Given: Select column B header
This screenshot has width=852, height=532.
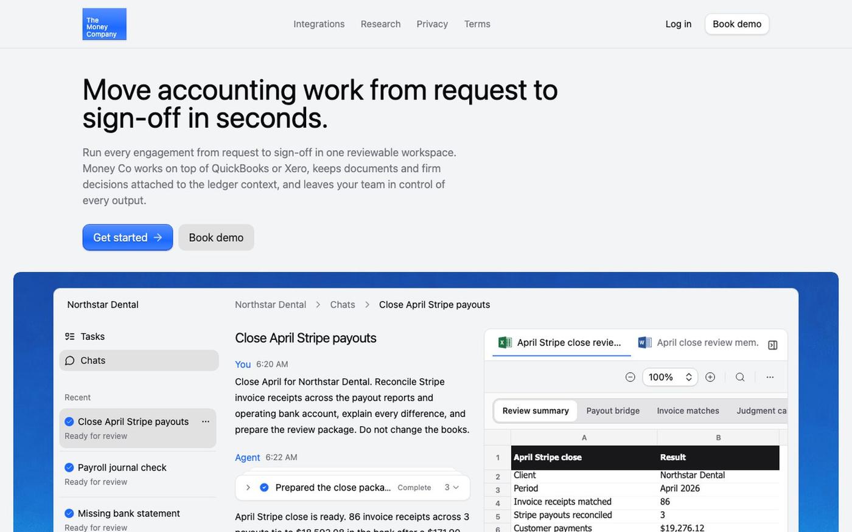Looking at the screenshot, I should click(x=718, y=438).
